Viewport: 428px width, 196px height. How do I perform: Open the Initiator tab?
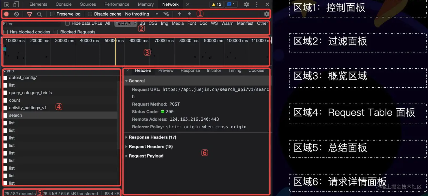pos(214,70)
